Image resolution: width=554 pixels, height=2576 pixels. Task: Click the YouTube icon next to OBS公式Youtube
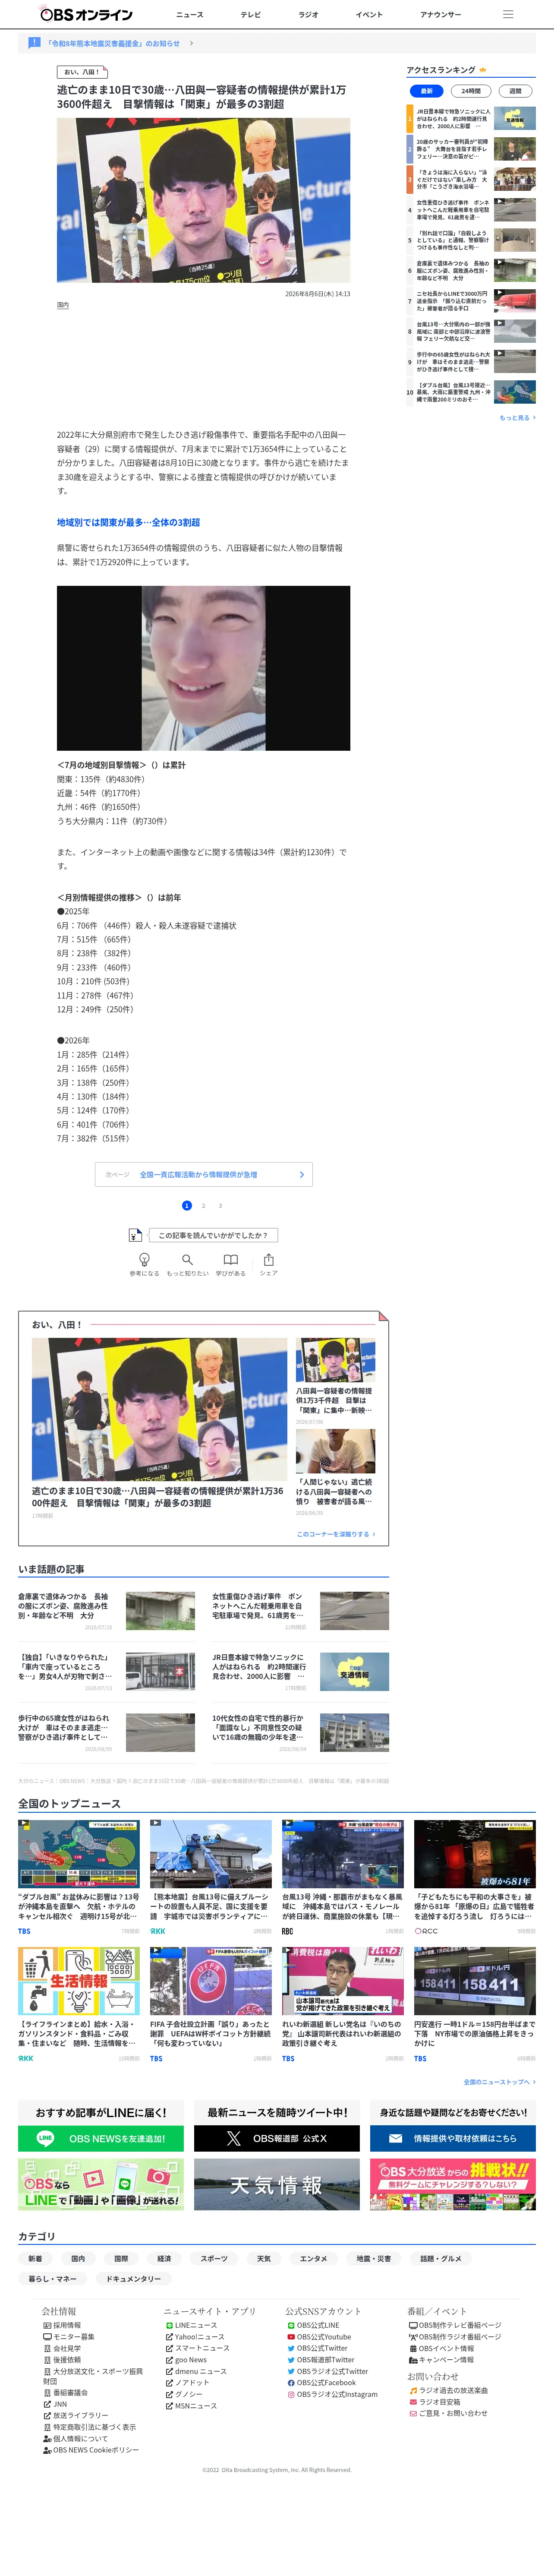[291, 2336]
